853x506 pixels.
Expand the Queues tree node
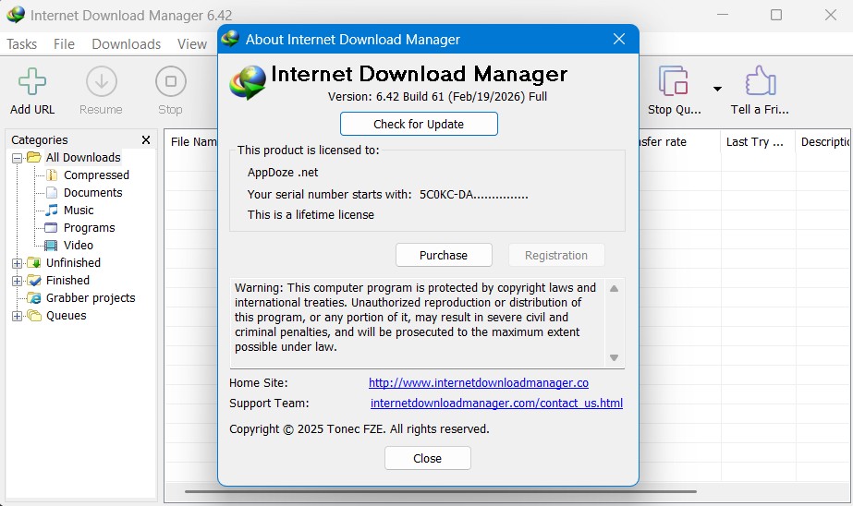click(17, 317)
